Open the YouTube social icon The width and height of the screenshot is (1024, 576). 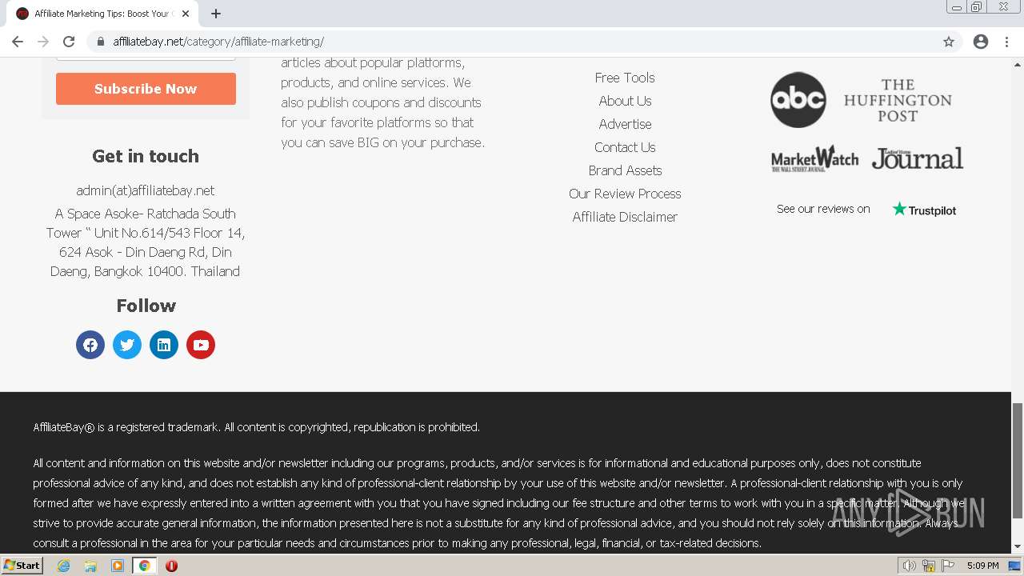tap(201, 345)
